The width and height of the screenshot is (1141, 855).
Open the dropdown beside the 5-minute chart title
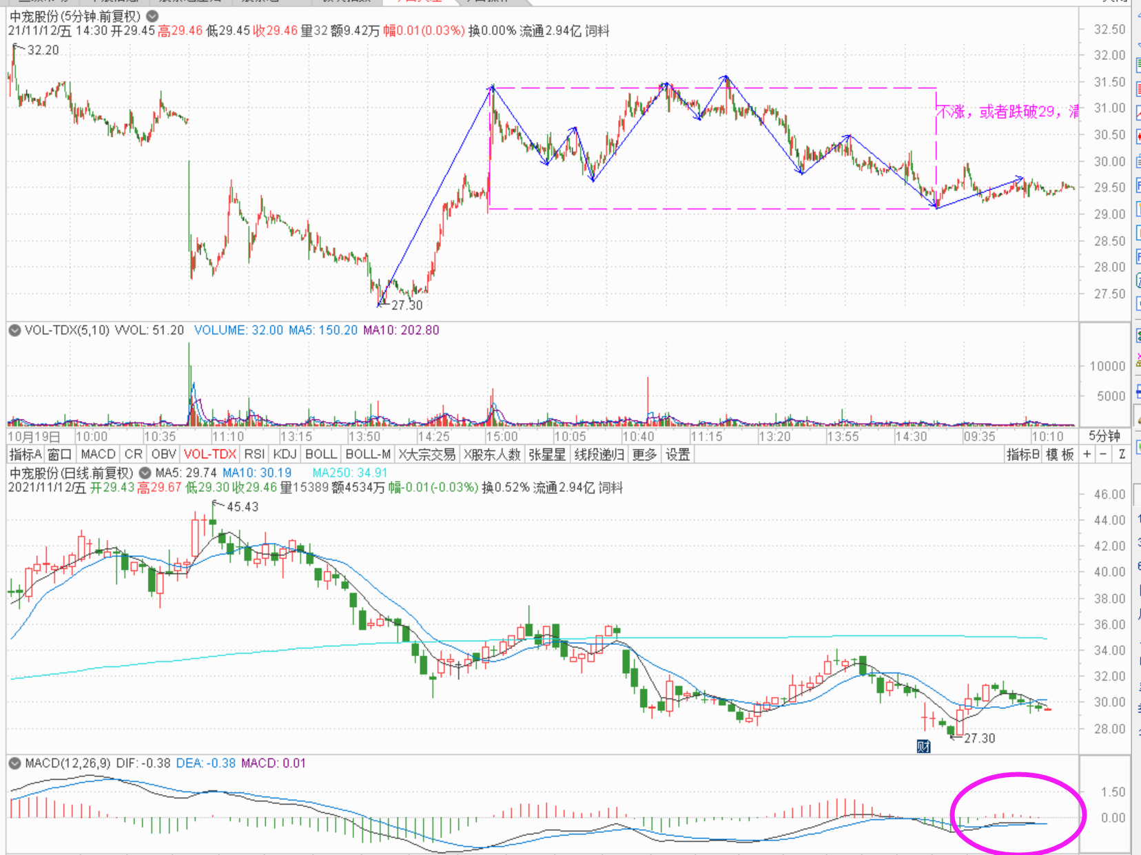pyautogui.click(x=152, y=16)
